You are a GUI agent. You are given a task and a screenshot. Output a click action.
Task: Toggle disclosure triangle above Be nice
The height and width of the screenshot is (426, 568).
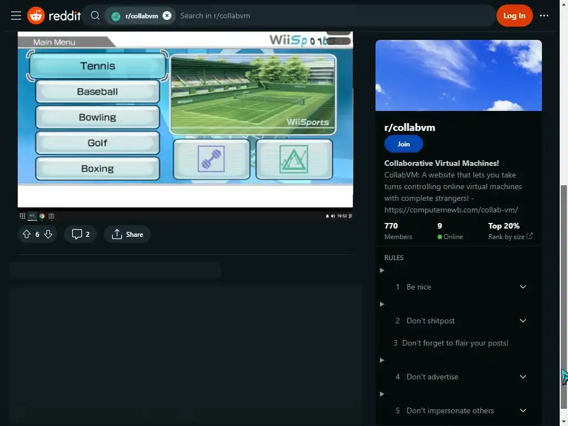point(382,270)
